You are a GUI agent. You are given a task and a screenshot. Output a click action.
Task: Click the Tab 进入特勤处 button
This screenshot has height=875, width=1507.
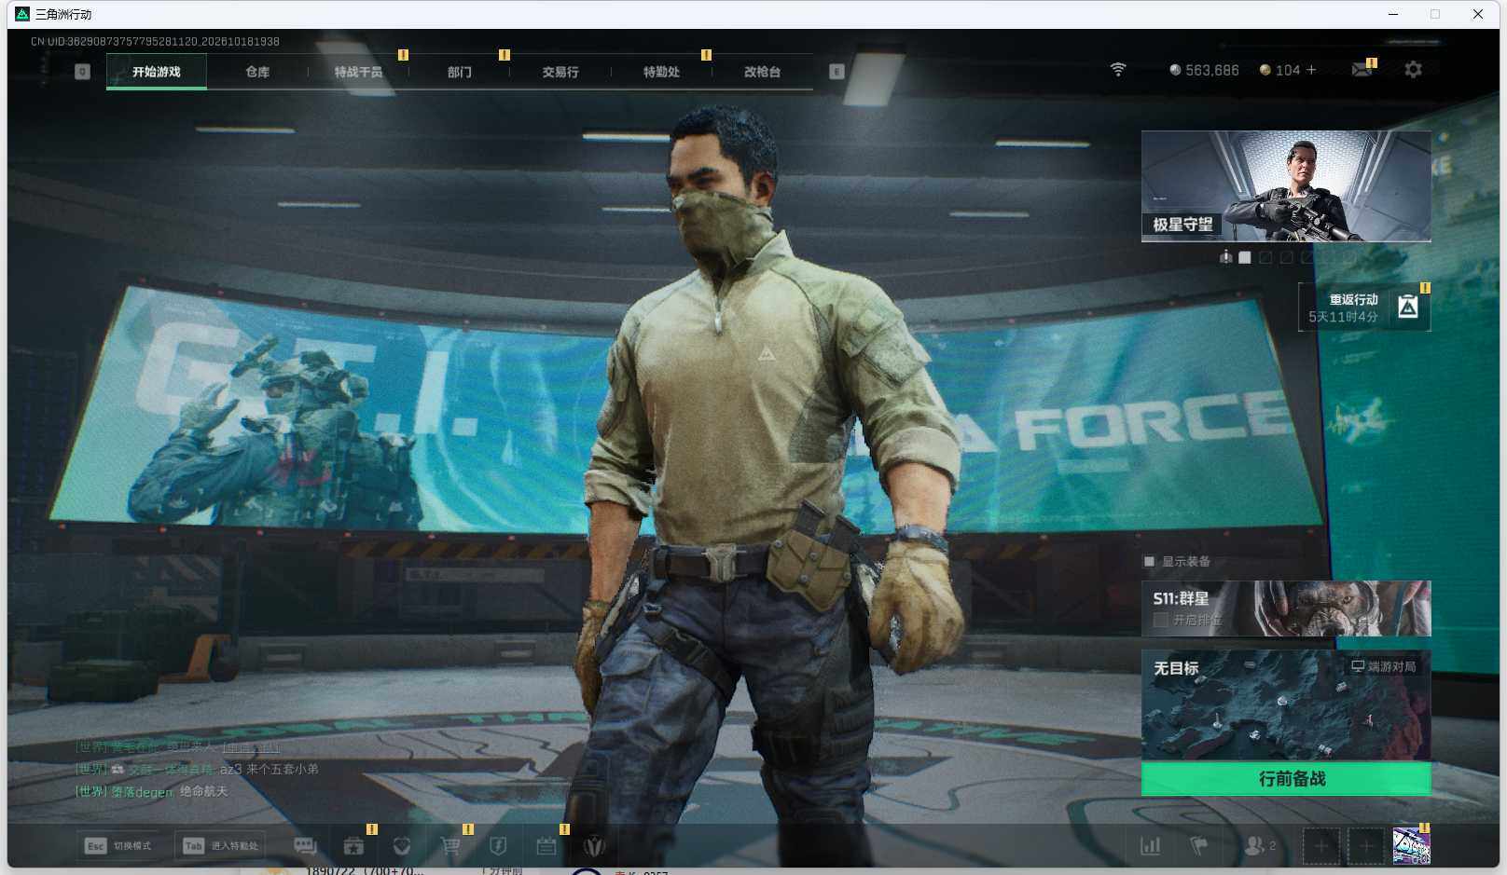221,846
